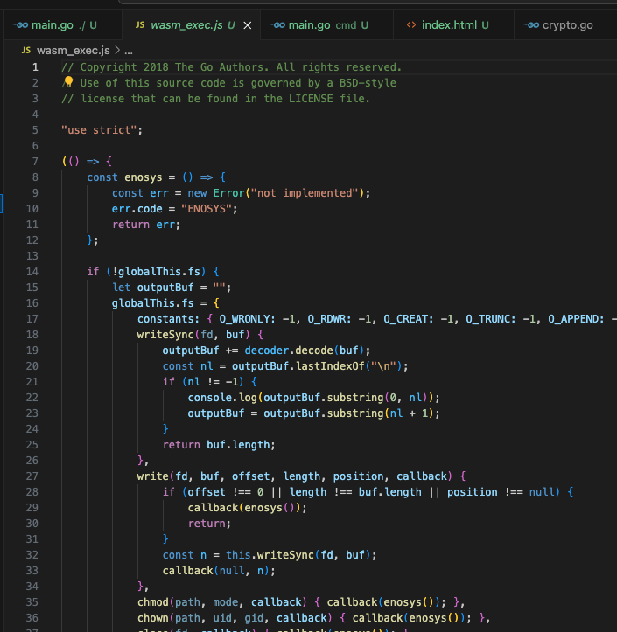This screenshot has width=617, height=632.
Task: Click the JS file icon in breadcrumb
Action: [25, 50]
